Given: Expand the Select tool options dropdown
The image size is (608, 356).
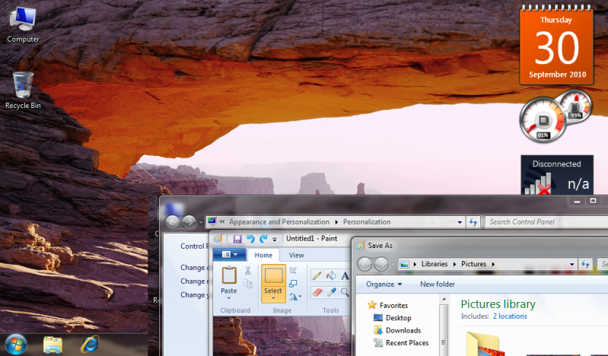Looking at the screenshot, I should click(273, 298).
